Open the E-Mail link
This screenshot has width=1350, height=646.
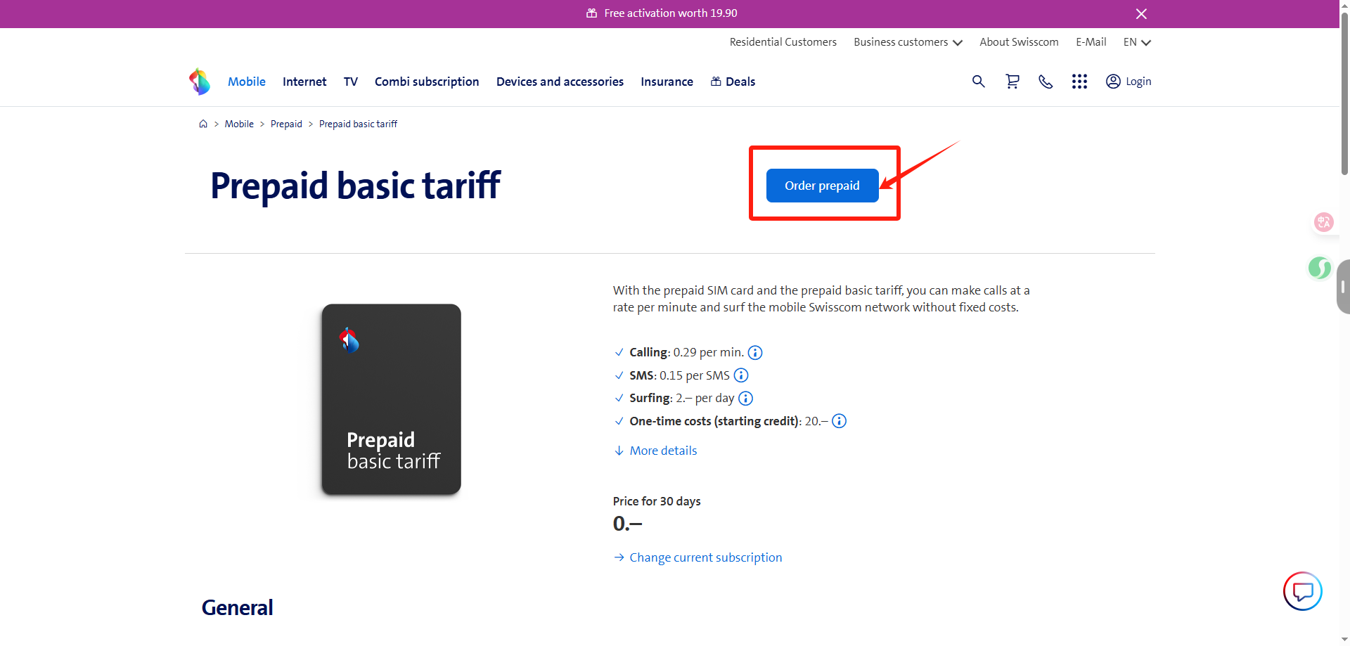(1091, 42)
